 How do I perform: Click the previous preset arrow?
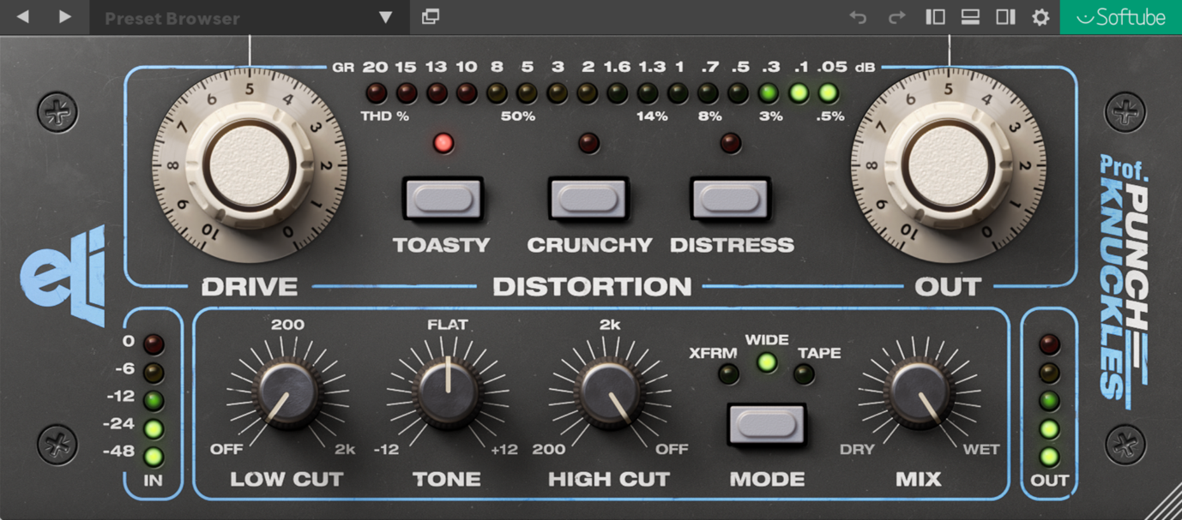(23, 17)
